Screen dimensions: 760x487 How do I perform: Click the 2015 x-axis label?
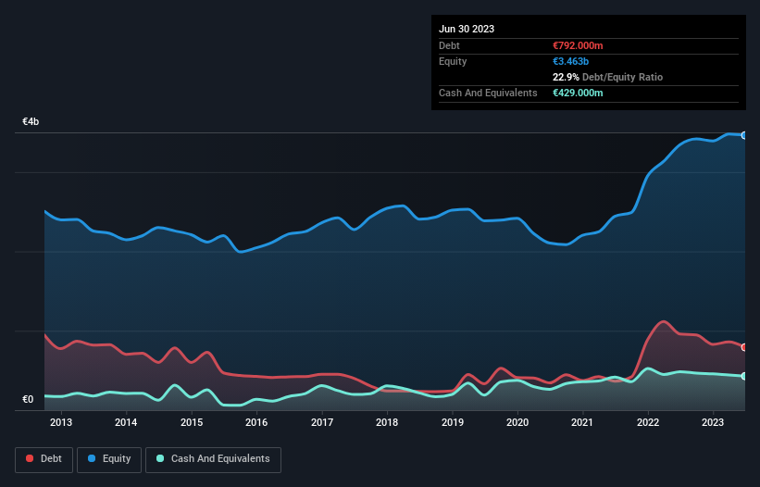coord(192,422)
